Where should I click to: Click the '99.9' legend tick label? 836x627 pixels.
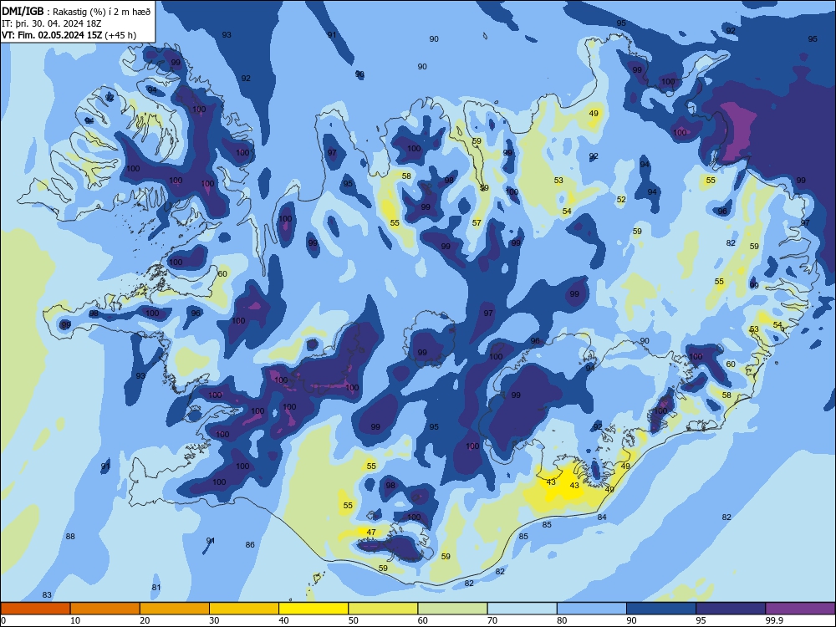click(773, 620)
